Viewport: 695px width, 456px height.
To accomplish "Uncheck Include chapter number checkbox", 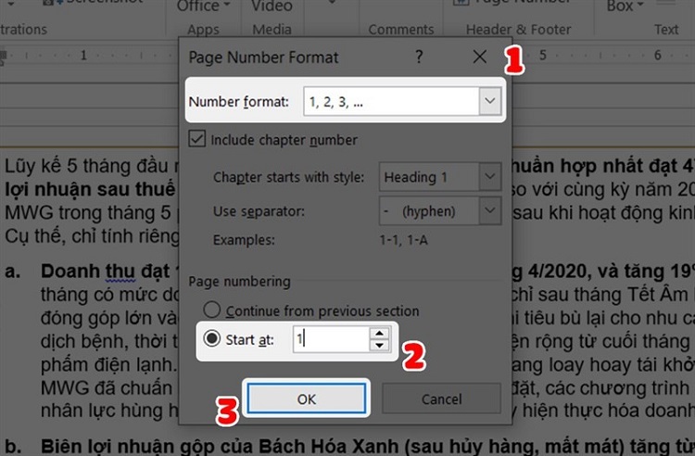I will tap(196, 139).
